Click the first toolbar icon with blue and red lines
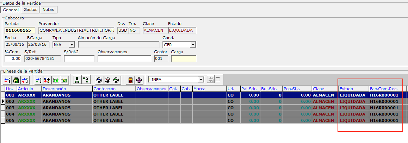408x143 pixels. [7, 80]
